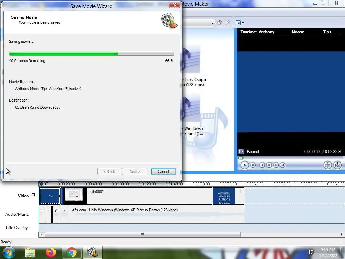Select the Klasky Csupo audio clip thumbnail

pos(191,59)
